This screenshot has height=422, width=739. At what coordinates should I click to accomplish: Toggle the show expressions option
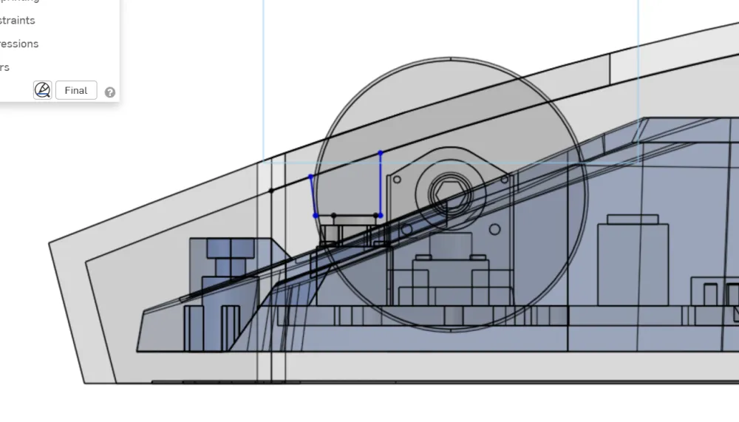(19, 44)
